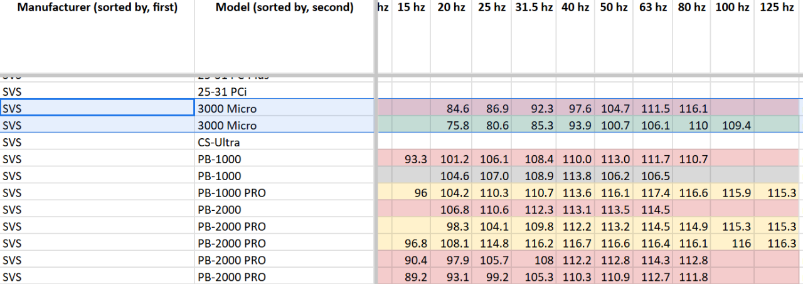Click the 113.0 cell

614,159
